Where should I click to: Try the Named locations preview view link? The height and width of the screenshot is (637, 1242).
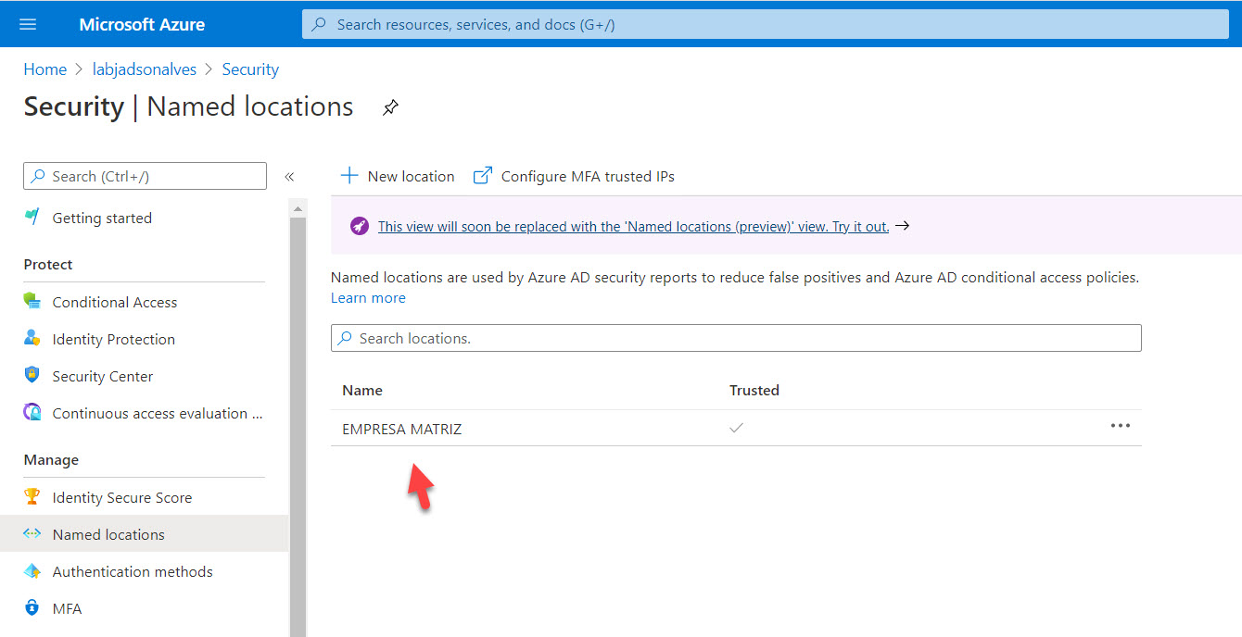(x=633, y=227)
